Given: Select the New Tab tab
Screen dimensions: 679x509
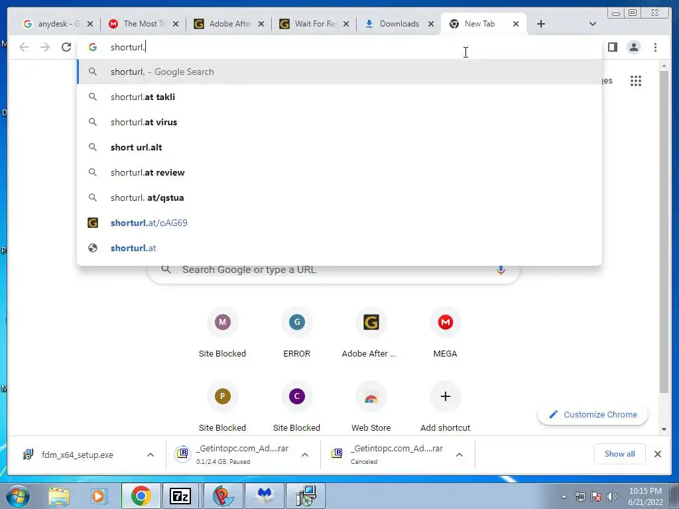Looking at the screenshot, I should coord(483,24).
